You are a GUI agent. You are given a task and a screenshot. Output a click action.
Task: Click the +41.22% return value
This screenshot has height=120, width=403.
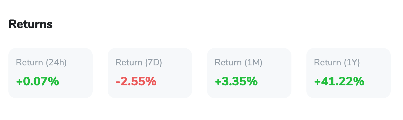339,81
